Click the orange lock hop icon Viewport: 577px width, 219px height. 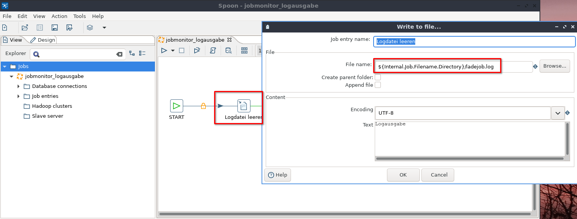[203, 106]
